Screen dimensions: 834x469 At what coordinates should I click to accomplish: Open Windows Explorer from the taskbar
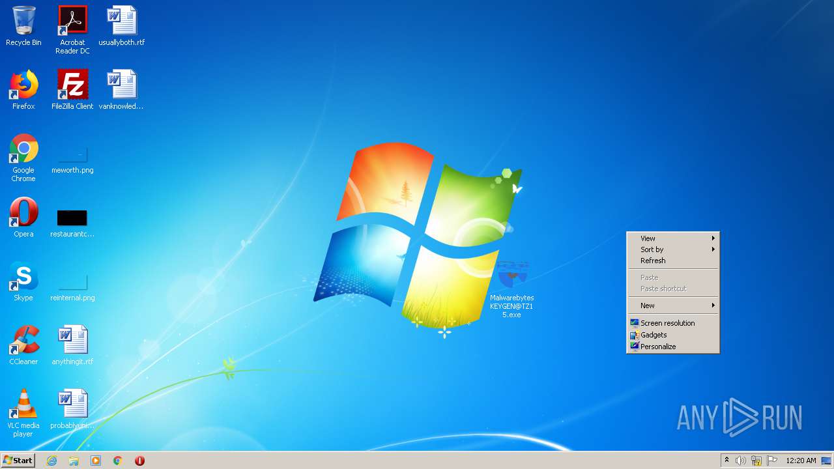[74, 461]
